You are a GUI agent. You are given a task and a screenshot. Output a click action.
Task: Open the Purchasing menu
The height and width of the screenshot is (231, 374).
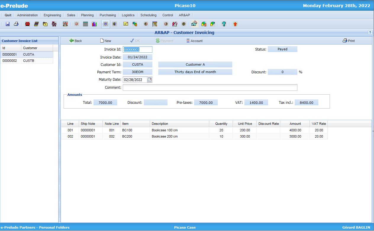pos(108,15)
